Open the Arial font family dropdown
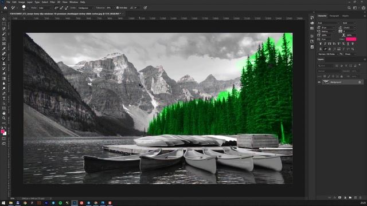 (329, 23)
